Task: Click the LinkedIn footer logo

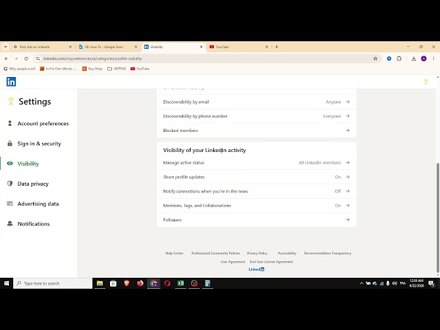Action: click(256, 269)
